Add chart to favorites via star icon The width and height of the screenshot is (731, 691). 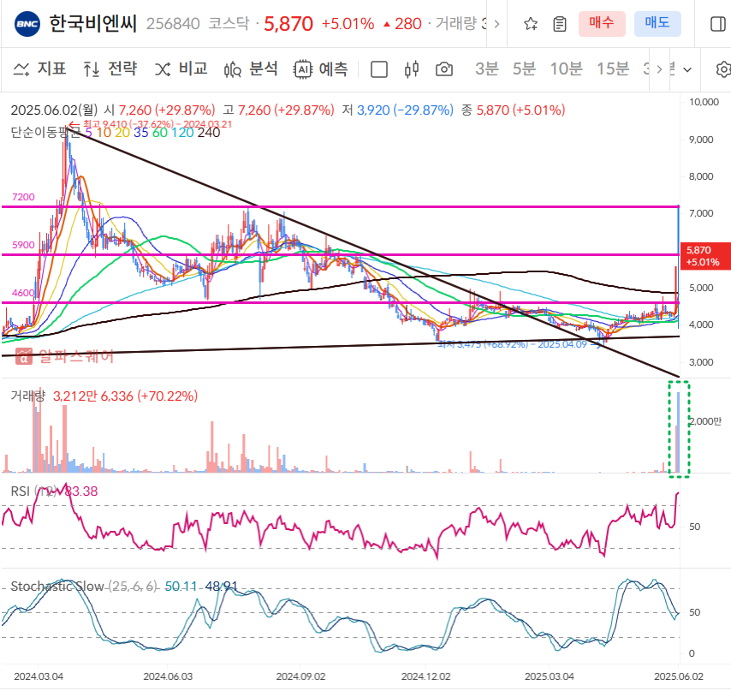pyautogui.click(x=530, y=25)
